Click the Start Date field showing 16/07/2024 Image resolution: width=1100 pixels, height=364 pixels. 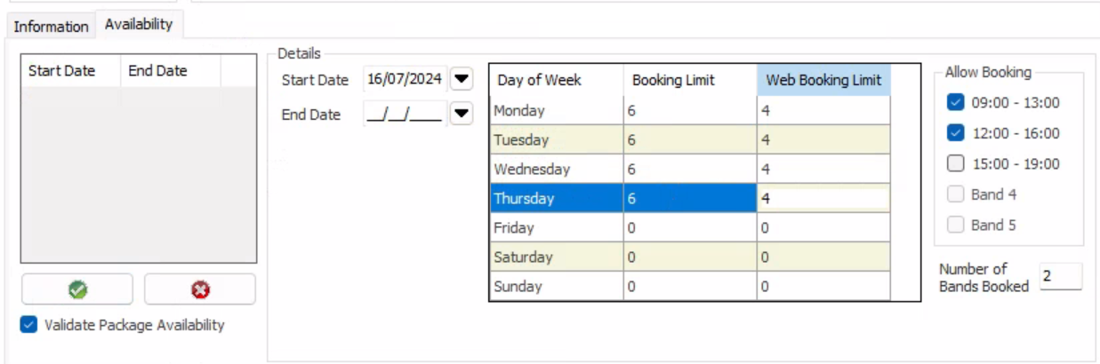405,80
